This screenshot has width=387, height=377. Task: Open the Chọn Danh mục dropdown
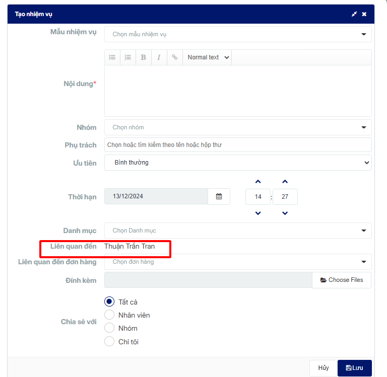pyautogui.click(x=238, y=231)
